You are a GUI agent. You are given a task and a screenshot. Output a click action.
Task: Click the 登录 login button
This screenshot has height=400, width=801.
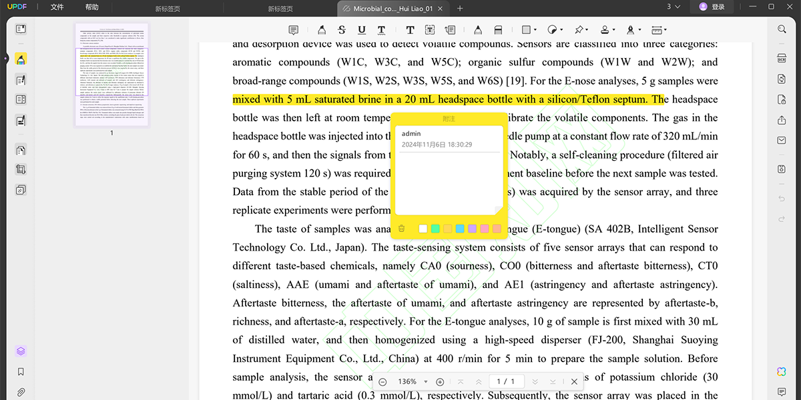click(712, 7)
